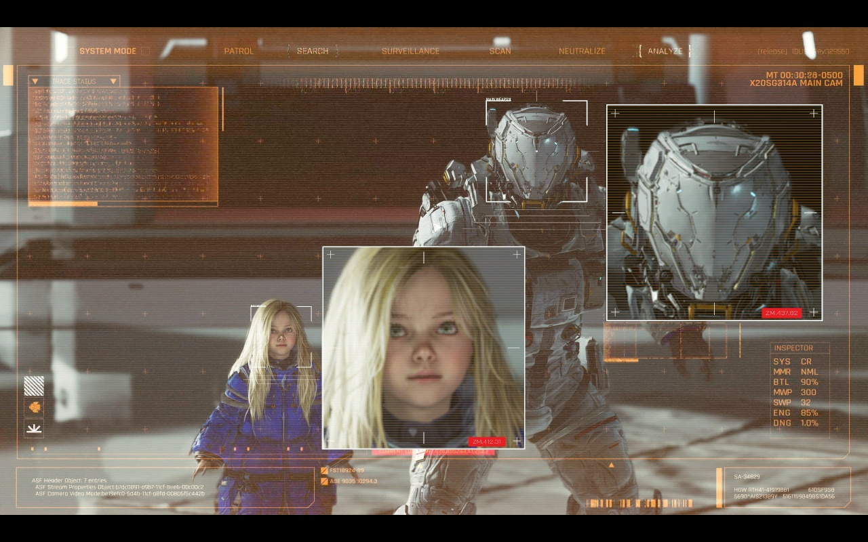Click the ASE 9035 10294.3 label
868x542 pixels.
tap(353, 481)
